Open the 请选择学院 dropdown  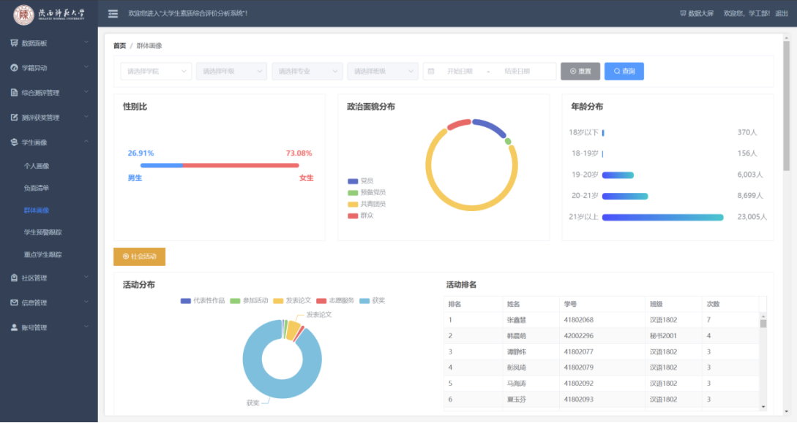[156, 72]
